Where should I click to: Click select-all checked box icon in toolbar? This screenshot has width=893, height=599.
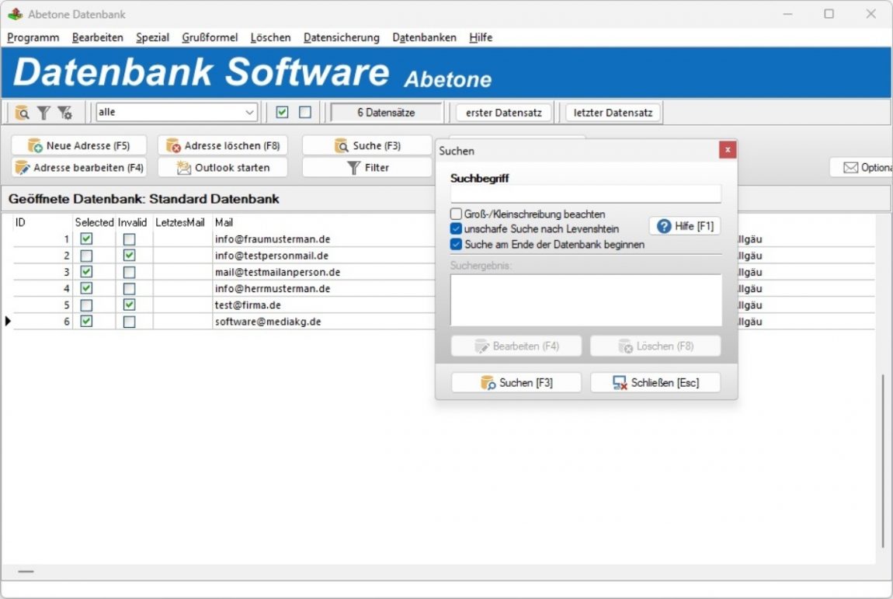[282, 113]
